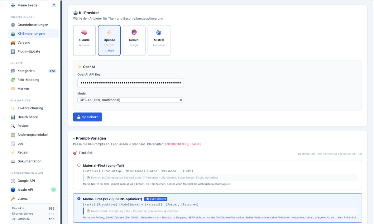Image resolution: width=374 pixels, height=224 pixels.
Task: Click the Änderungsprotokoll clipboard icon
Action: click(13, 135)
